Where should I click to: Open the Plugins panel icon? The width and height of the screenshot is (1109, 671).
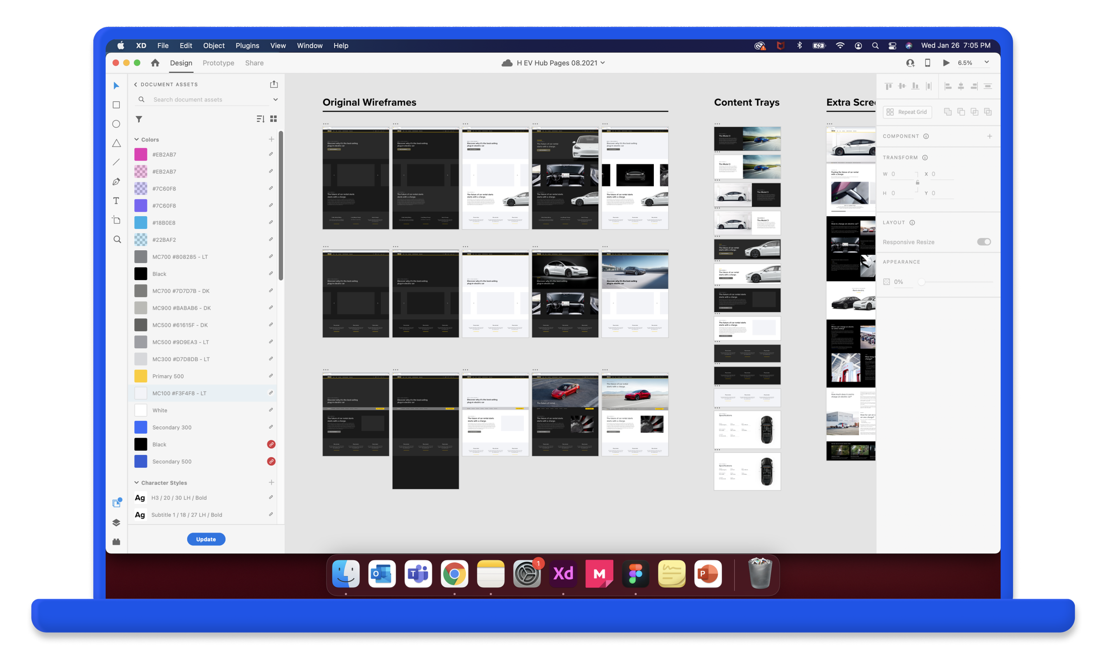click(116, 542)
